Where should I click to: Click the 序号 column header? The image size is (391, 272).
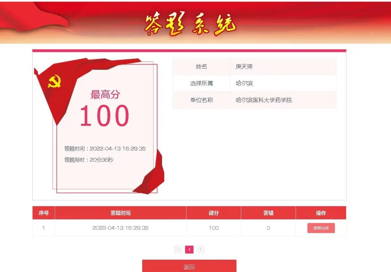click(x=44, y=213)
